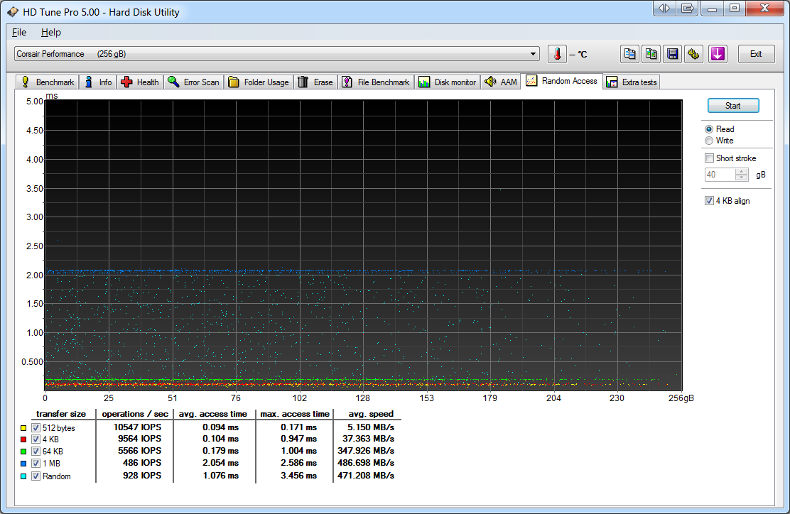Screen dimensions: 790x514
Task: Click the thermometer temperature icon
Action: click(558, 54)
